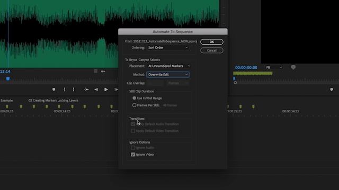
Task: Click the Step Back one frame icon
Action: tap(96, 89)
